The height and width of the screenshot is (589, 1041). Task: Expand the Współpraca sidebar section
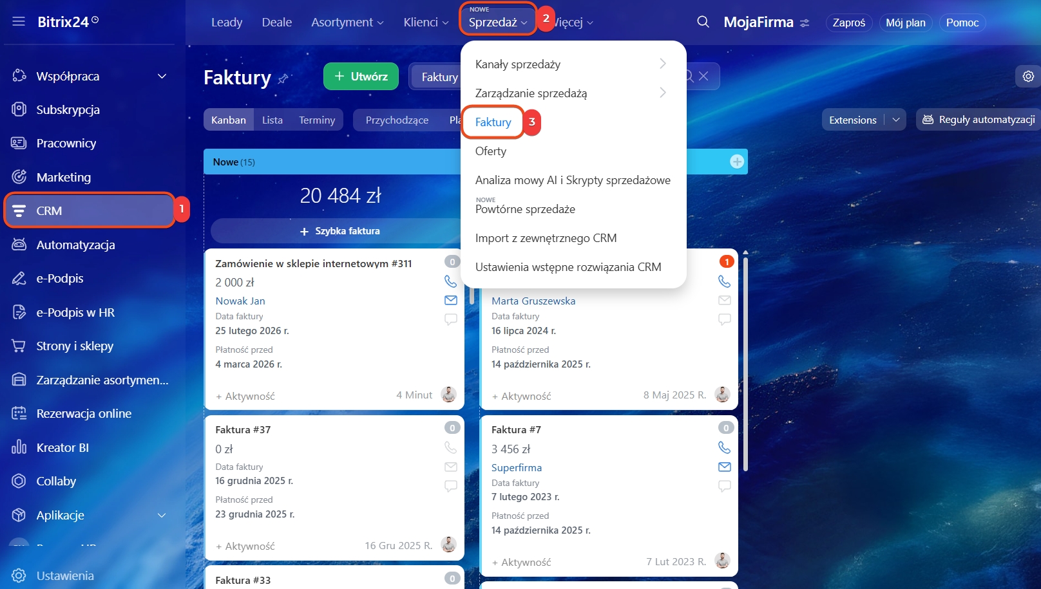162,76
